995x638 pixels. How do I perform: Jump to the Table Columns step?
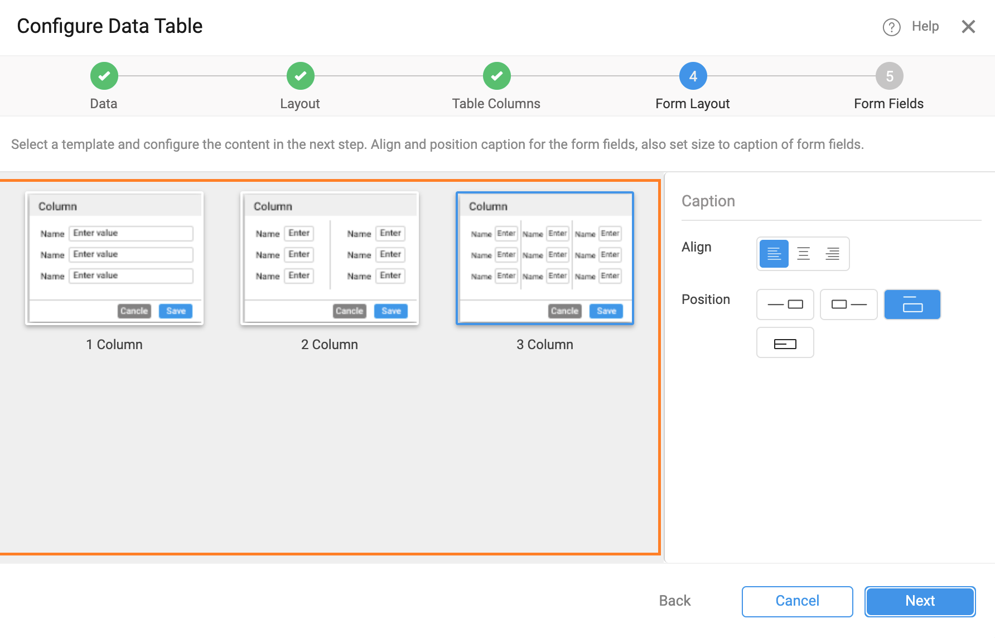pos(496,76)
